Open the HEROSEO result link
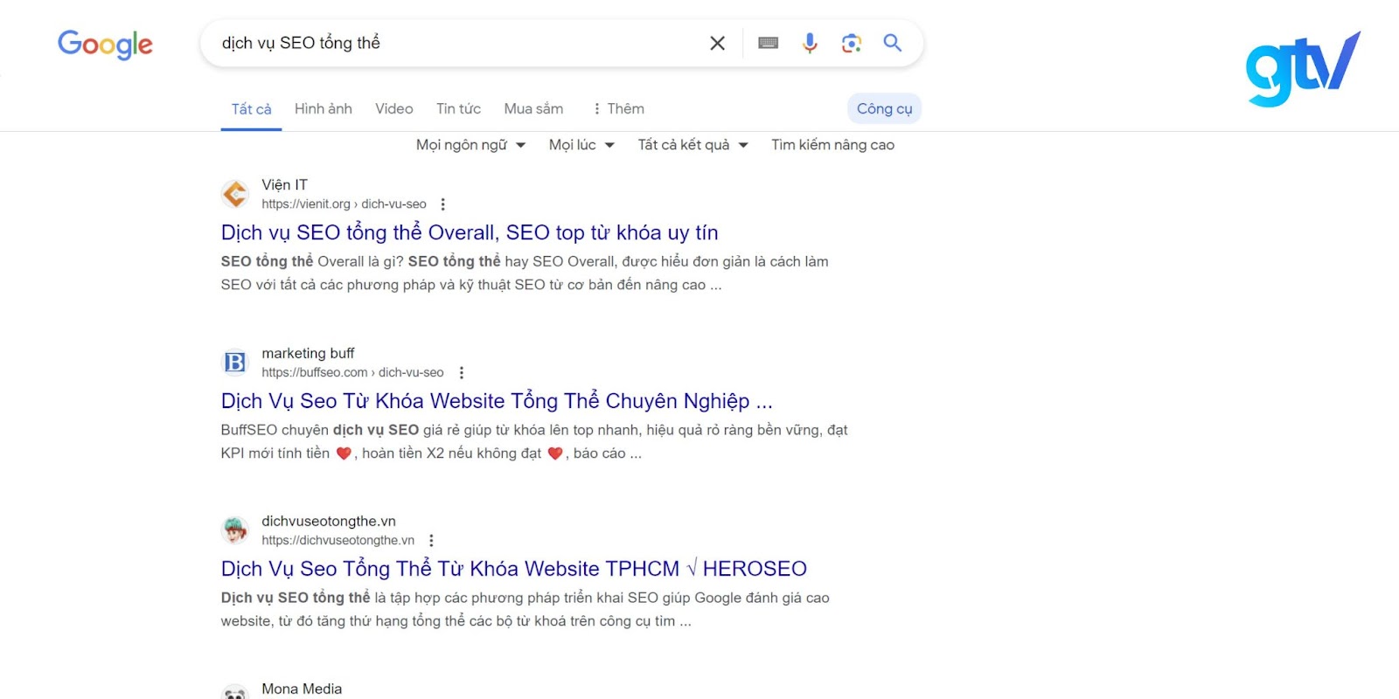Screen dimensions: 1399x699 (512, 568)
